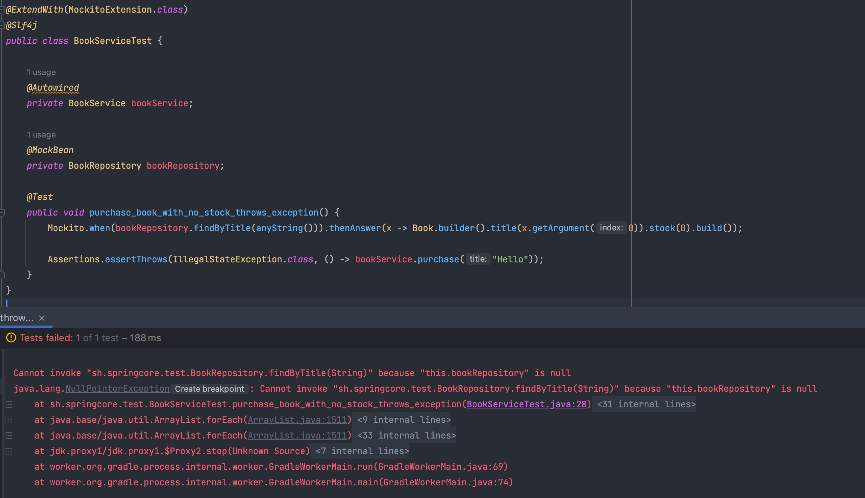The image size is (865, 498).
Task: Click the title: parameter inlay hint
Action: (x=478, y=259)
